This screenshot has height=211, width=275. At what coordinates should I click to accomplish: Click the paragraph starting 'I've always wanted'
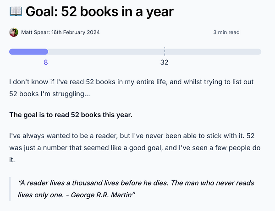(x=135, y=148)
